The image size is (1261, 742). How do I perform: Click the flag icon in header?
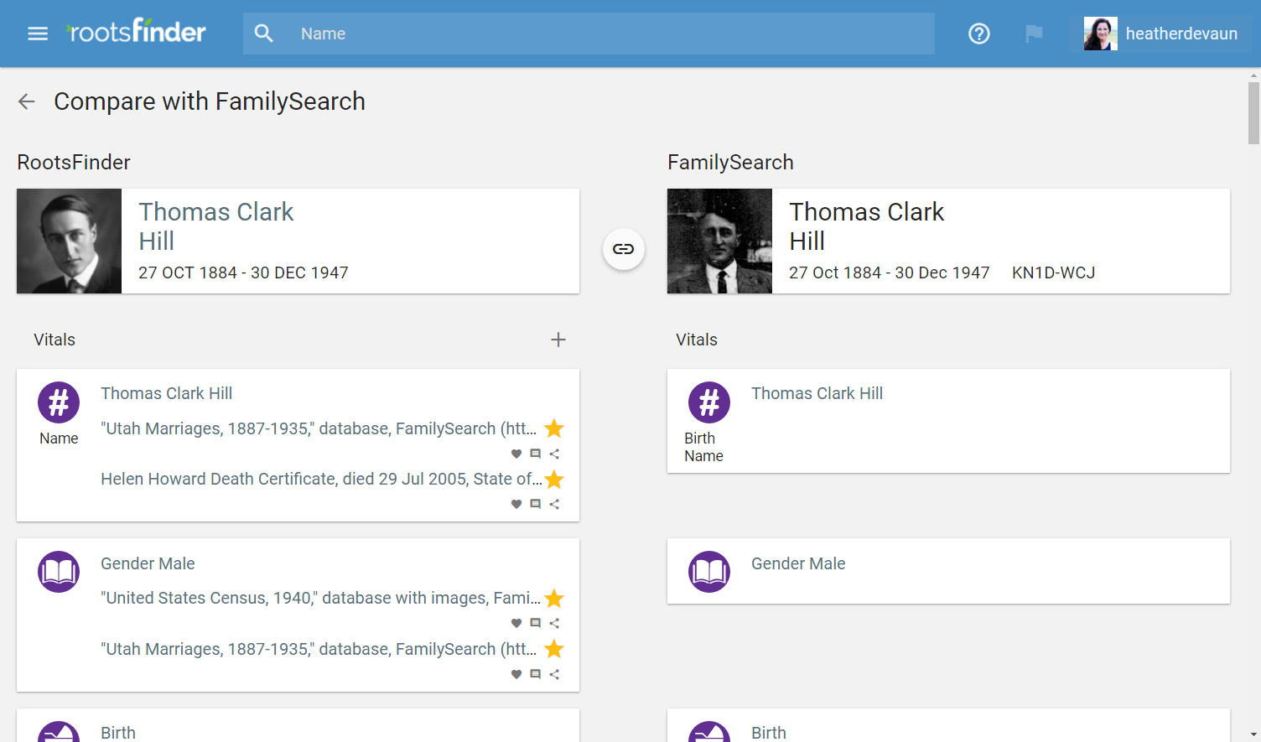pyautogui.click(x=1034, y=34)
